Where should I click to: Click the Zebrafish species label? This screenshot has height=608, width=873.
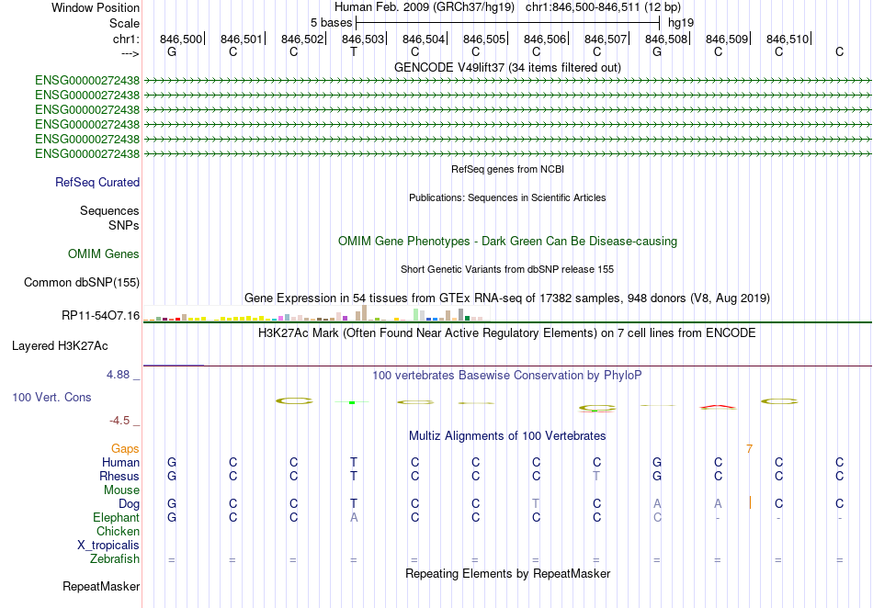coord(115,558)
